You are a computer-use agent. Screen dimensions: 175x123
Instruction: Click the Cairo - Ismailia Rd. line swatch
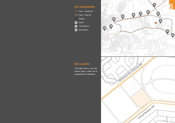[76, 11]
